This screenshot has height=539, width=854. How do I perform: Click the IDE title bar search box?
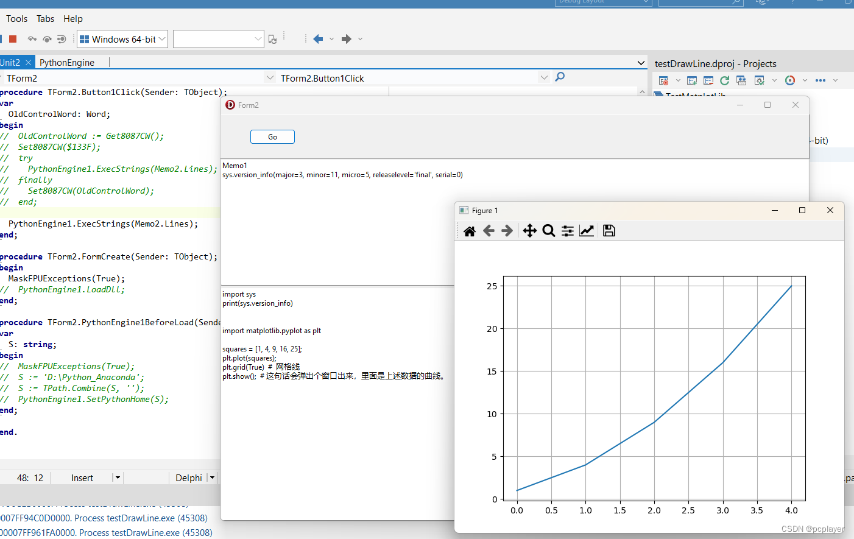click(700, 2)
